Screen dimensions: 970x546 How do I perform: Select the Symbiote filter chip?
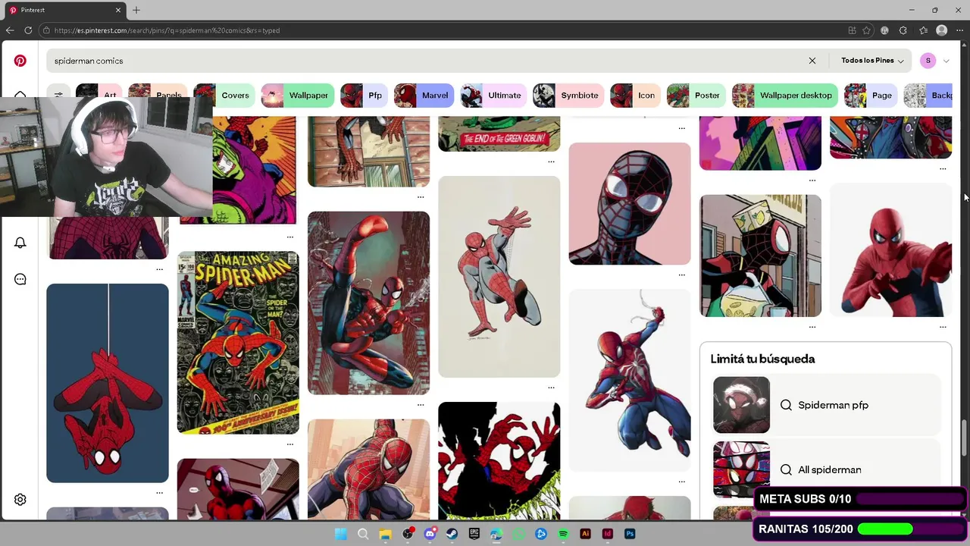[568, 96]
